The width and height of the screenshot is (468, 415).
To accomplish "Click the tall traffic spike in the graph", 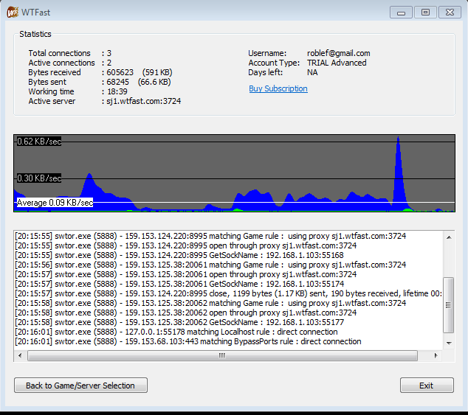I will 399,173.
